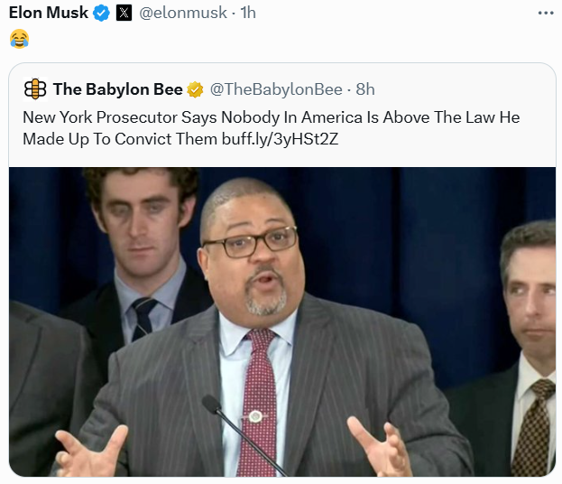Open the Elon Musk display name
The image size is (562, 484).
tap(49, 13)
